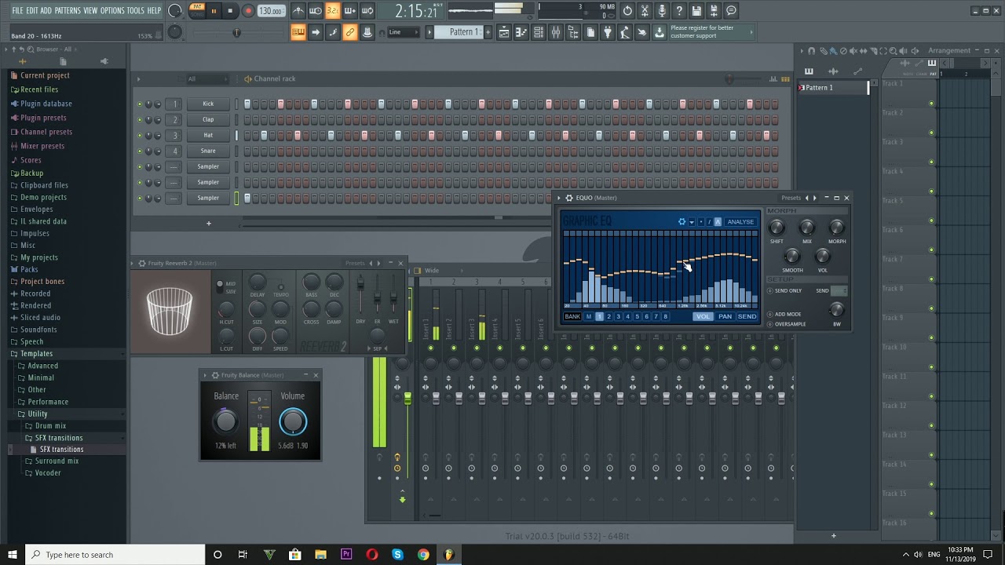The width and height of the screenshot is (1005, 565).
Task: Click the record button in transport
Action: [248, 11]
